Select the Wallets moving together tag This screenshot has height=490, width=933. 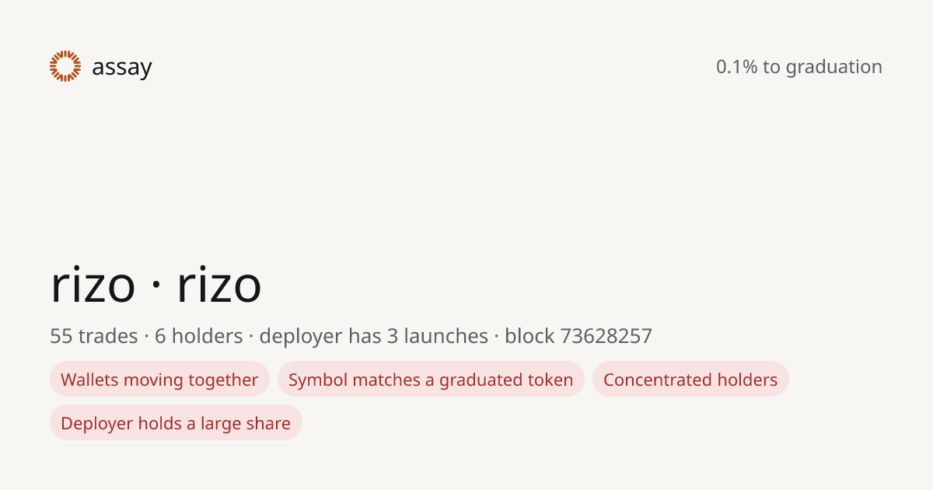tap(159, 380)
